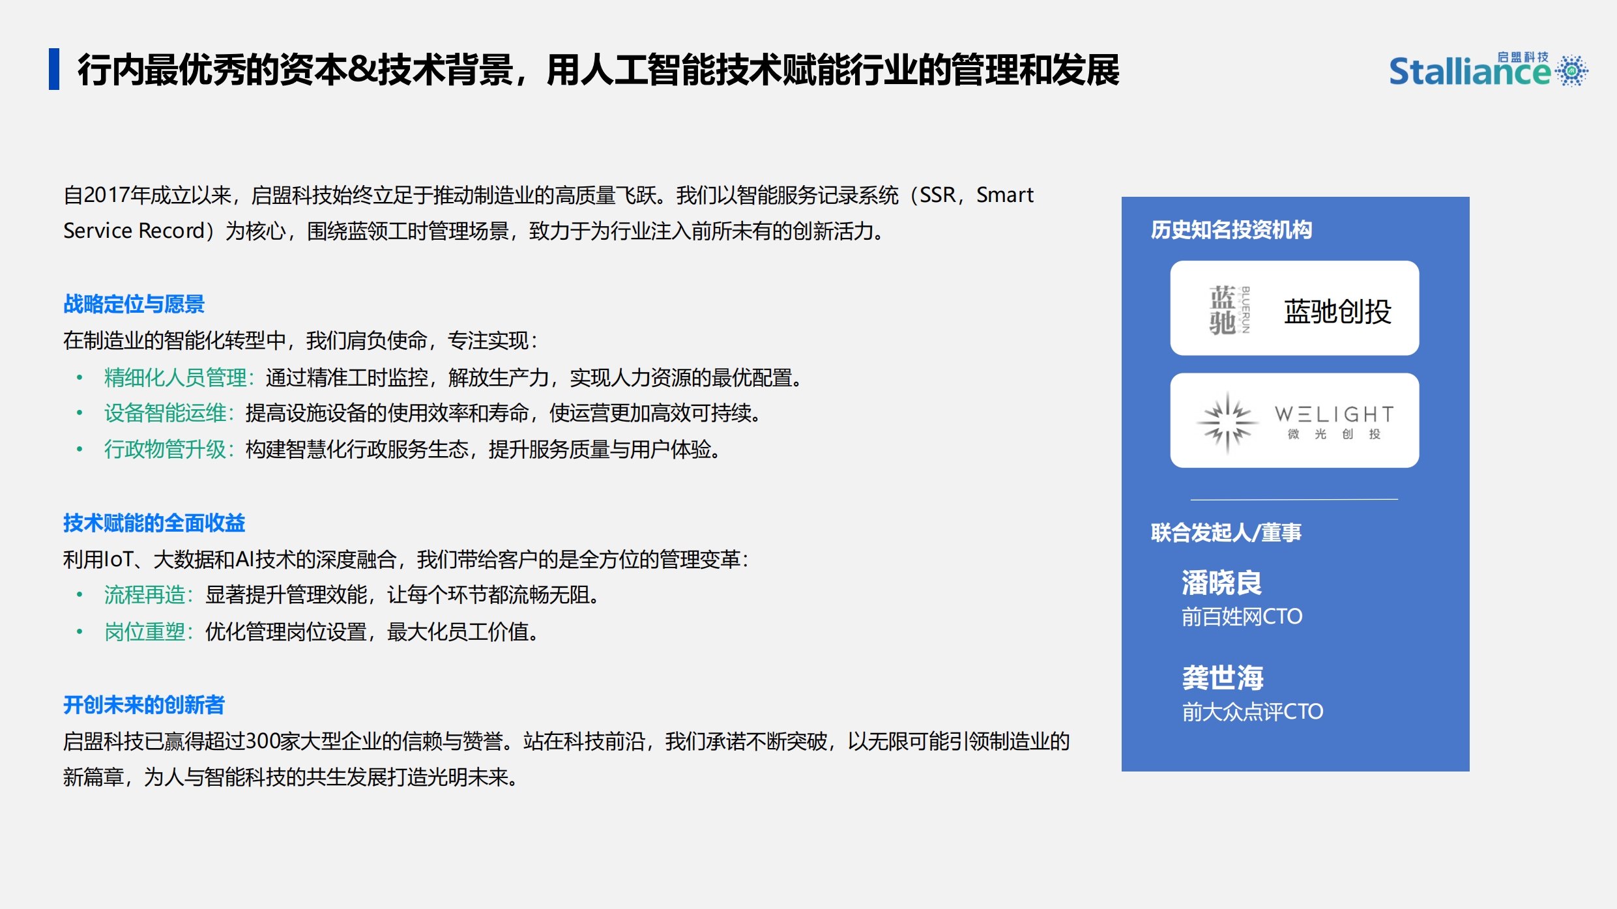Click the heading 历史知名投资机构
The height and width of the screenshot is (909, 1617).
click(x=1231, y=229)
